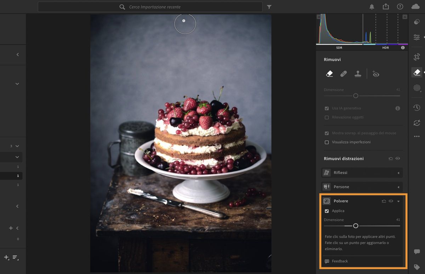Open the Crop tool in the right sidebar
Image resolution: width=425 pixels, height=274 pixels.
pyautogui.click(x=417, y=57)
